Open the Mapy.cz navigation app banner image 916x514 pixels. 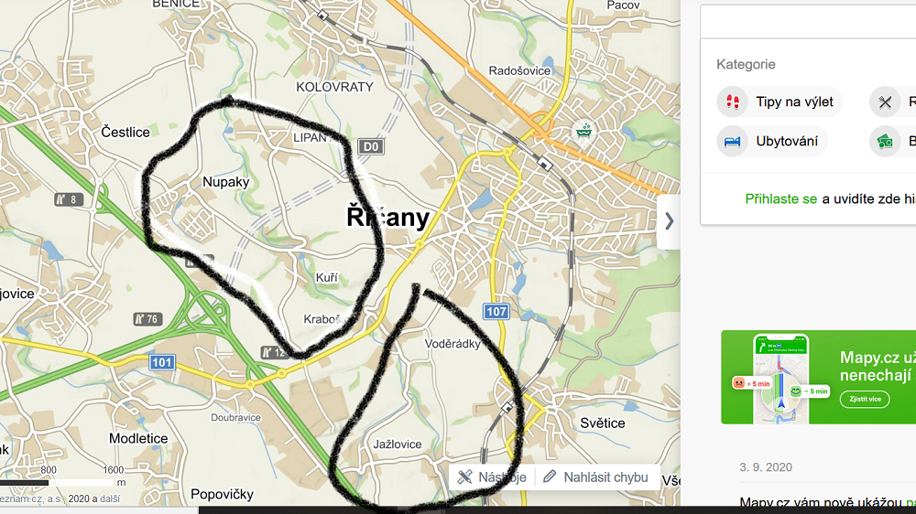pyautogui.click(x=818, y=377)
